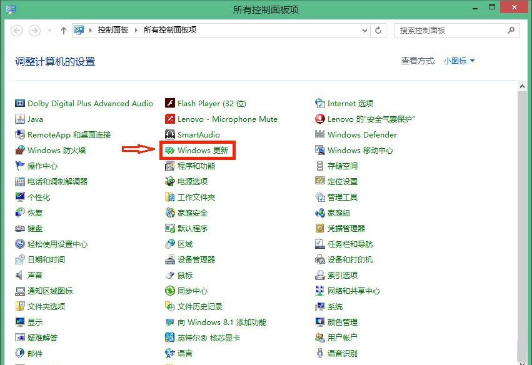Screen dimensions: 532x365
Task: Click the 操作中心 flag icon
Action: coord(20,166)
